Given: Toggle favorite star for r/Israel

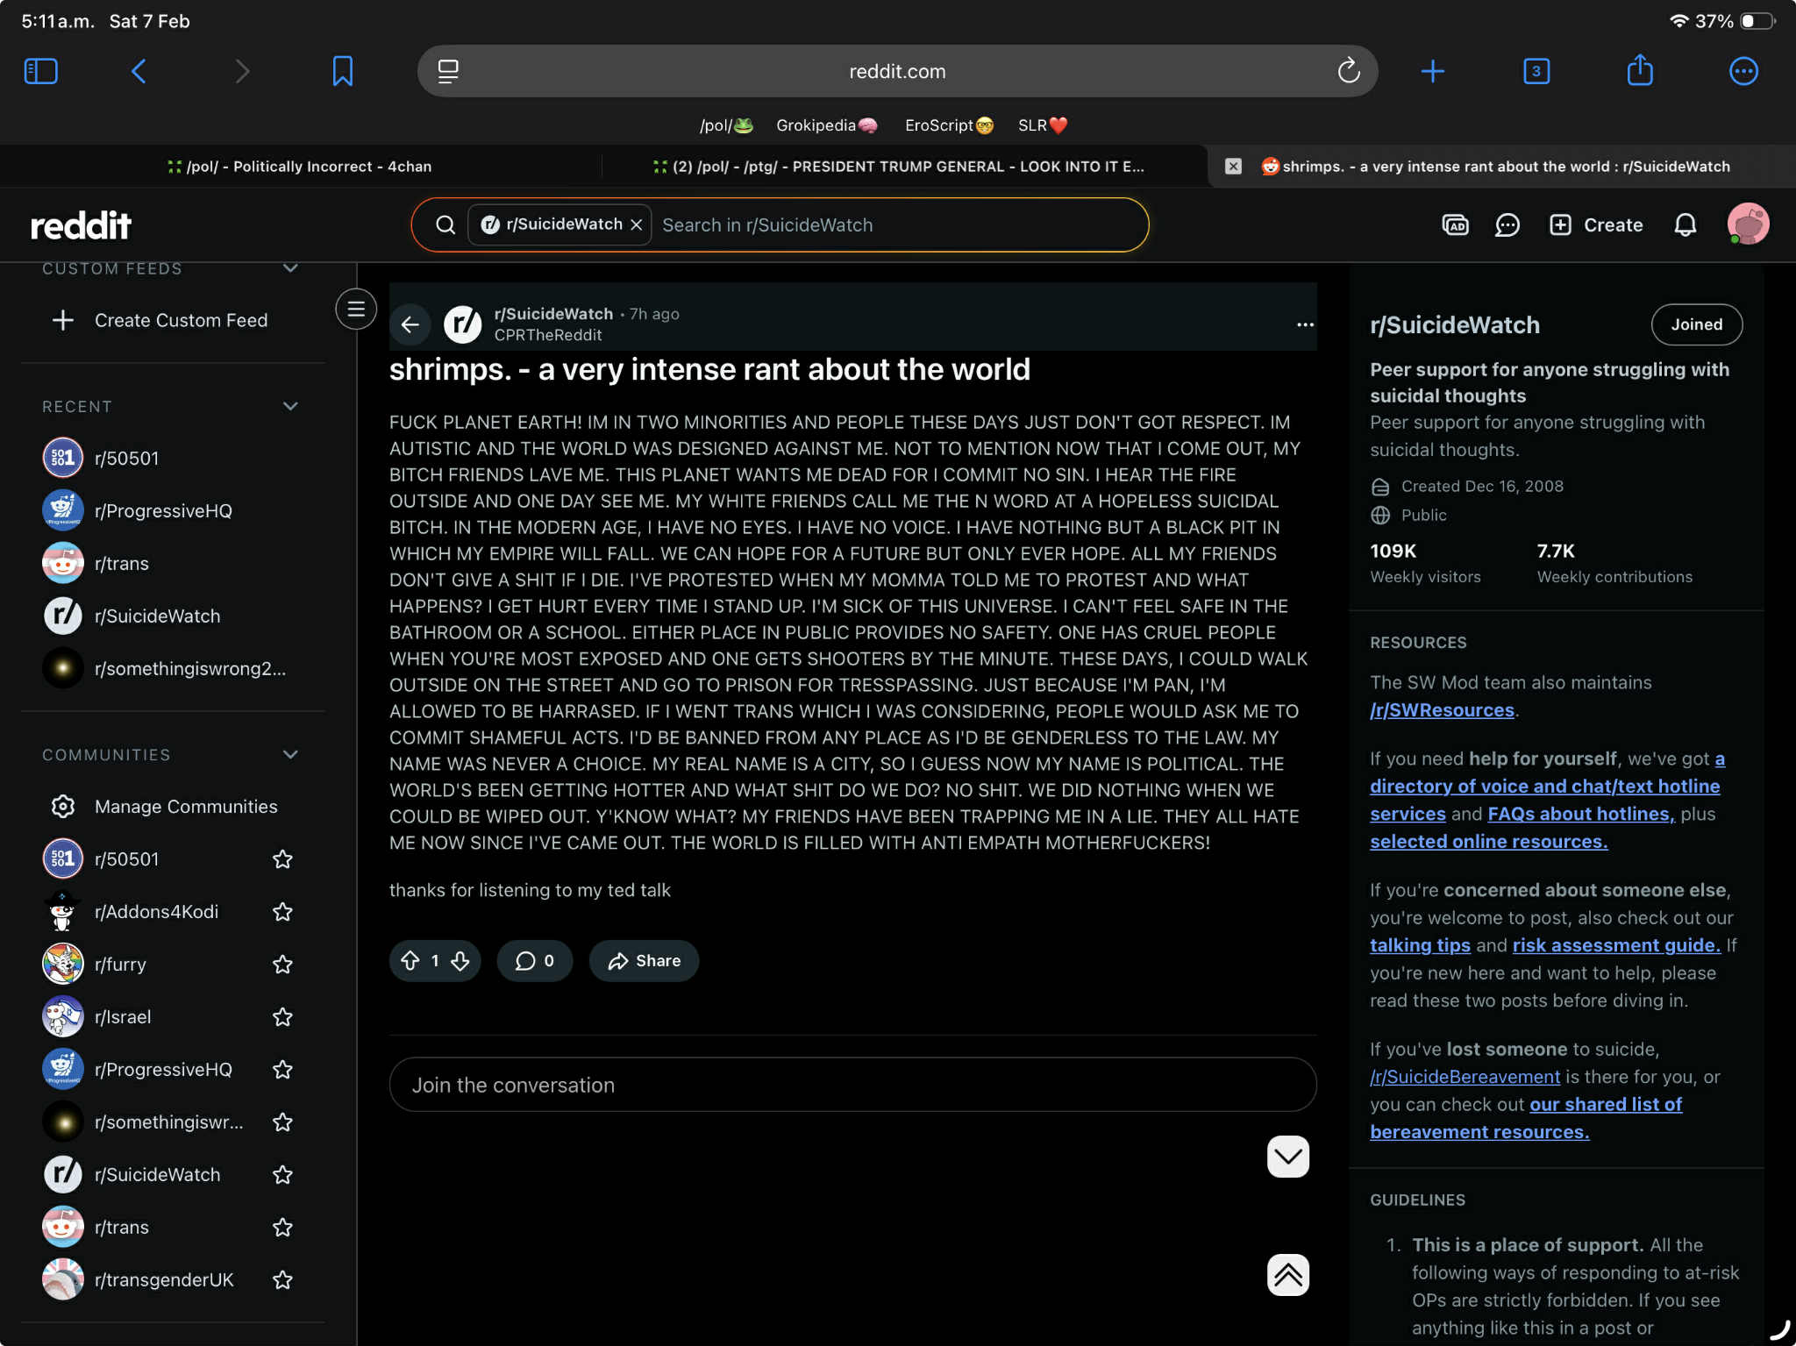Looking at the screenshot, I should [282, 1017].
